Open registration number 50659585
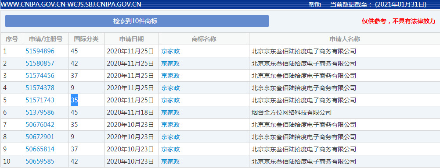 coord(40,161)
